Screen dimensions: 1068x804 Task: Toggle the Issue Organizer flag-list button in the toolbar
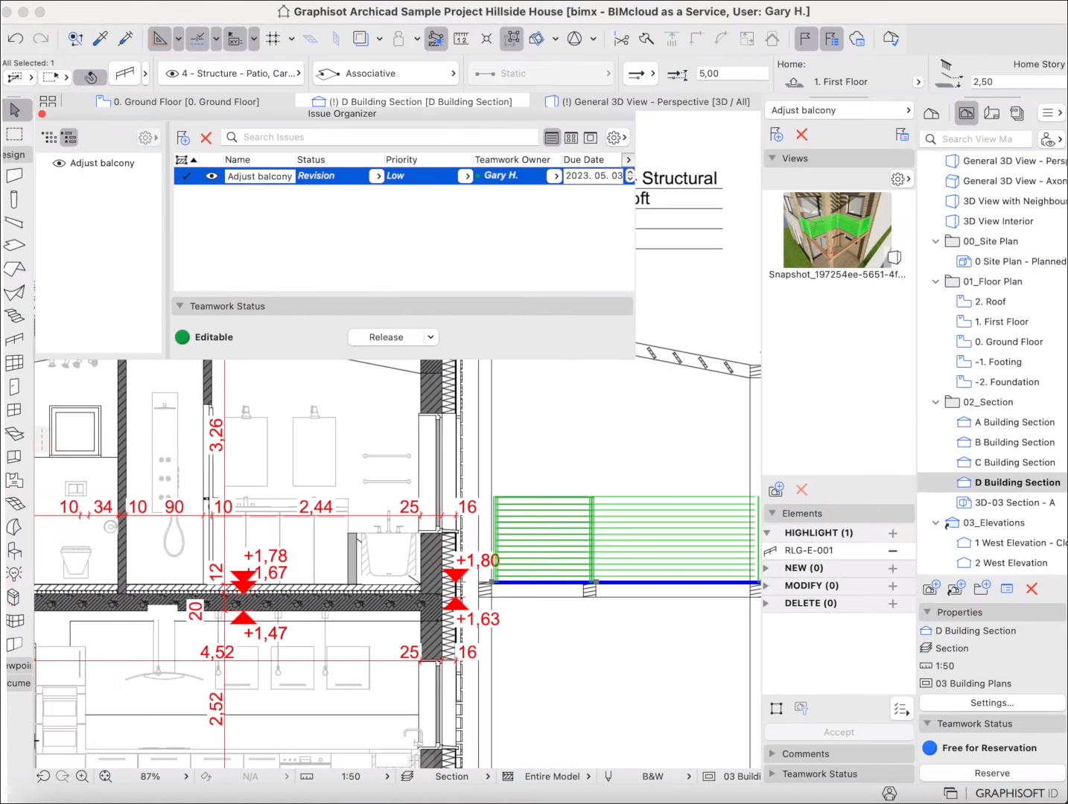(x=831, y=39)
